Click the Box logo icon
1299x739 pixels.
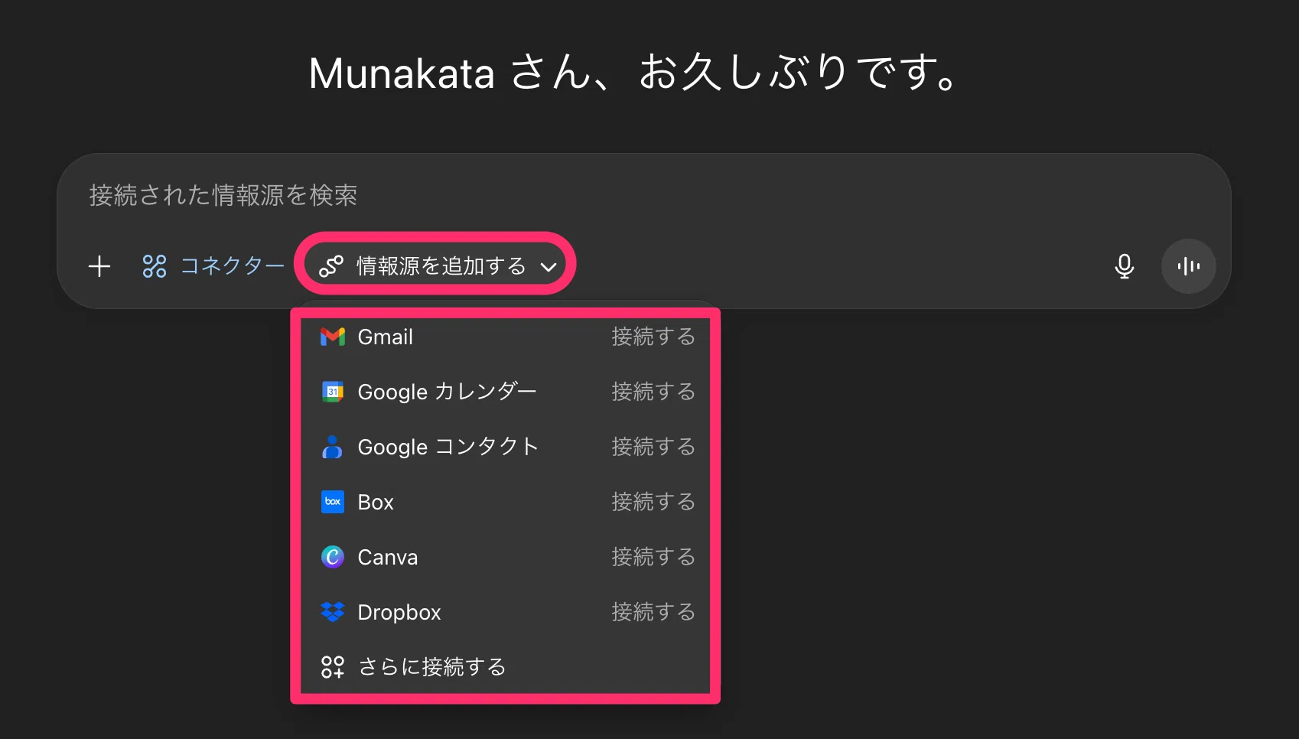coord(333,502)
